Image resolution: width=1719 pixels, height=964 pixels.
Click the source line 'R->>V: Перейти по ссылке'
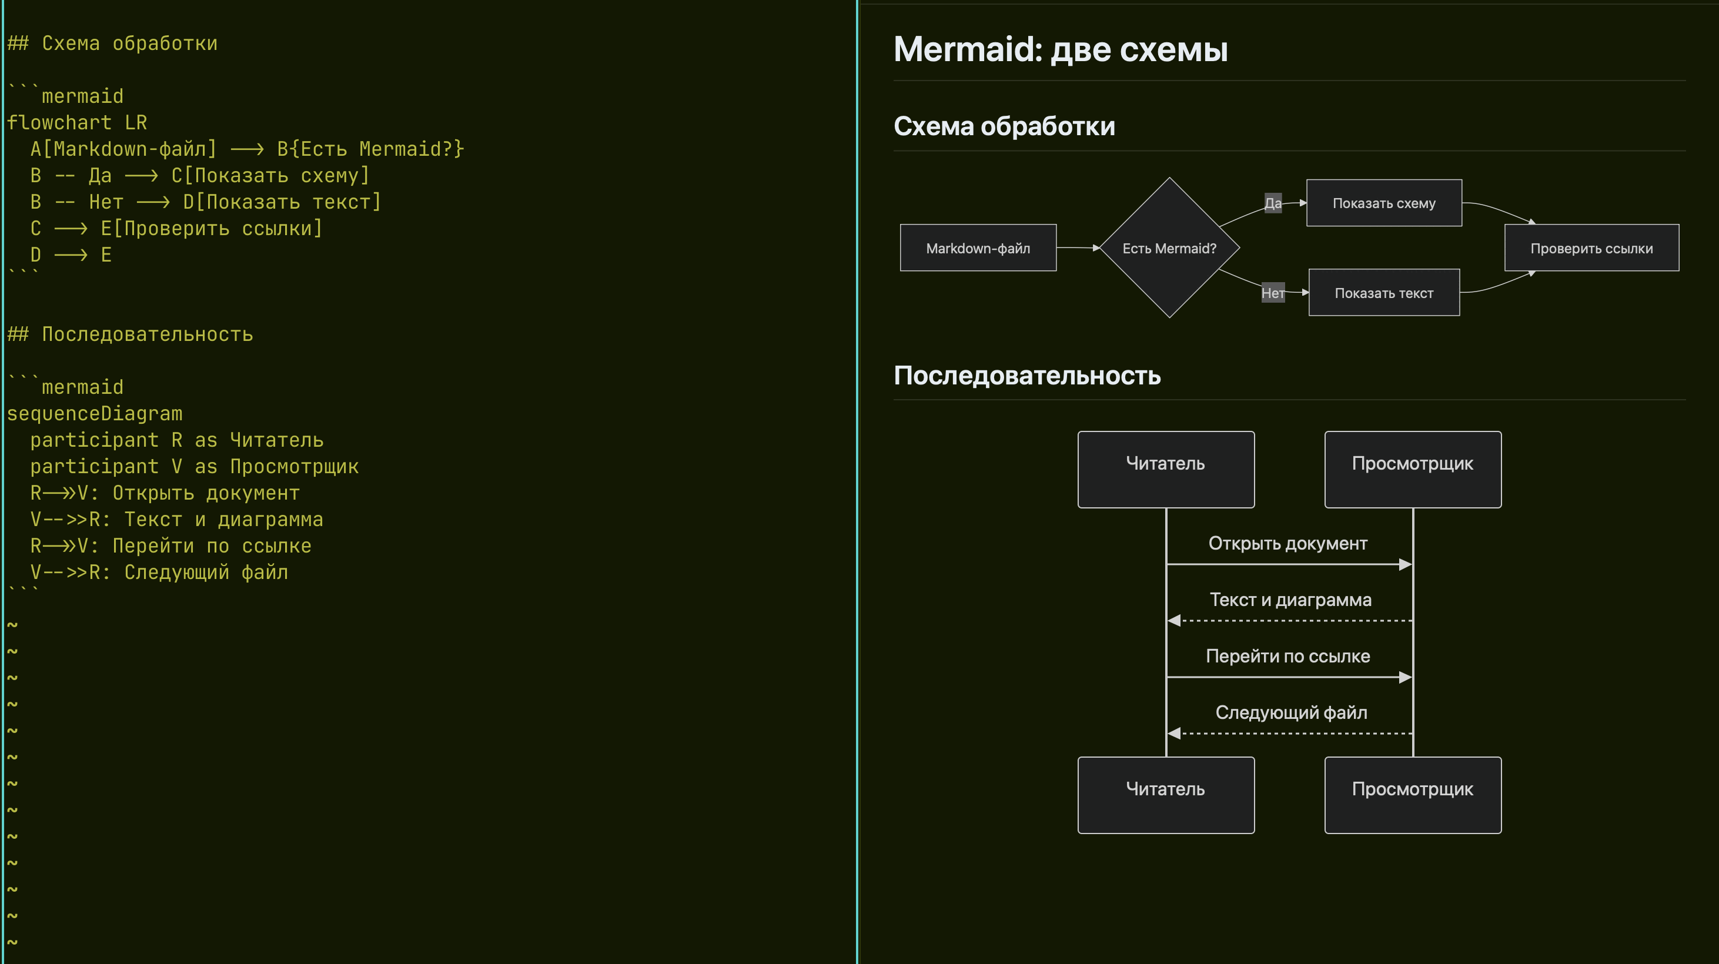point(171,545)
